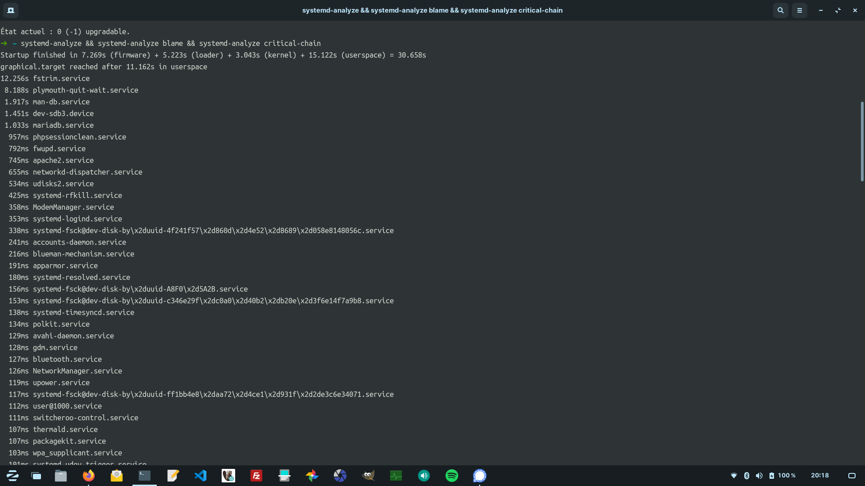Open Spotify from the taskbar

coord(452,476)
